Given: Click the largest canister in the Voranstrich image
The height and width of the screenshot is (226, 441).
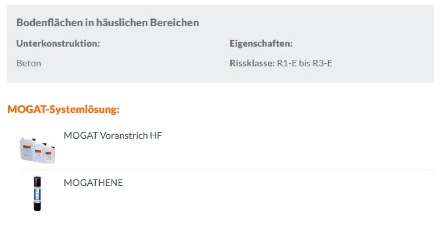Looking at the screenshot, I should [x=28, y=149].
